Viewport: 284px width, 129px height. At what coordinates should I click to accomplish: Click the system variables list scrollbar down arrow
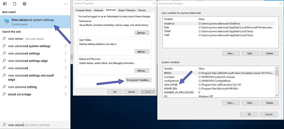pyautogui.click(x=277, y=95)
